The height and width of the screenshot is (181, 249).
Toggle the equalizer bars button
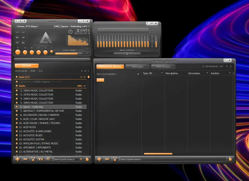24,43
